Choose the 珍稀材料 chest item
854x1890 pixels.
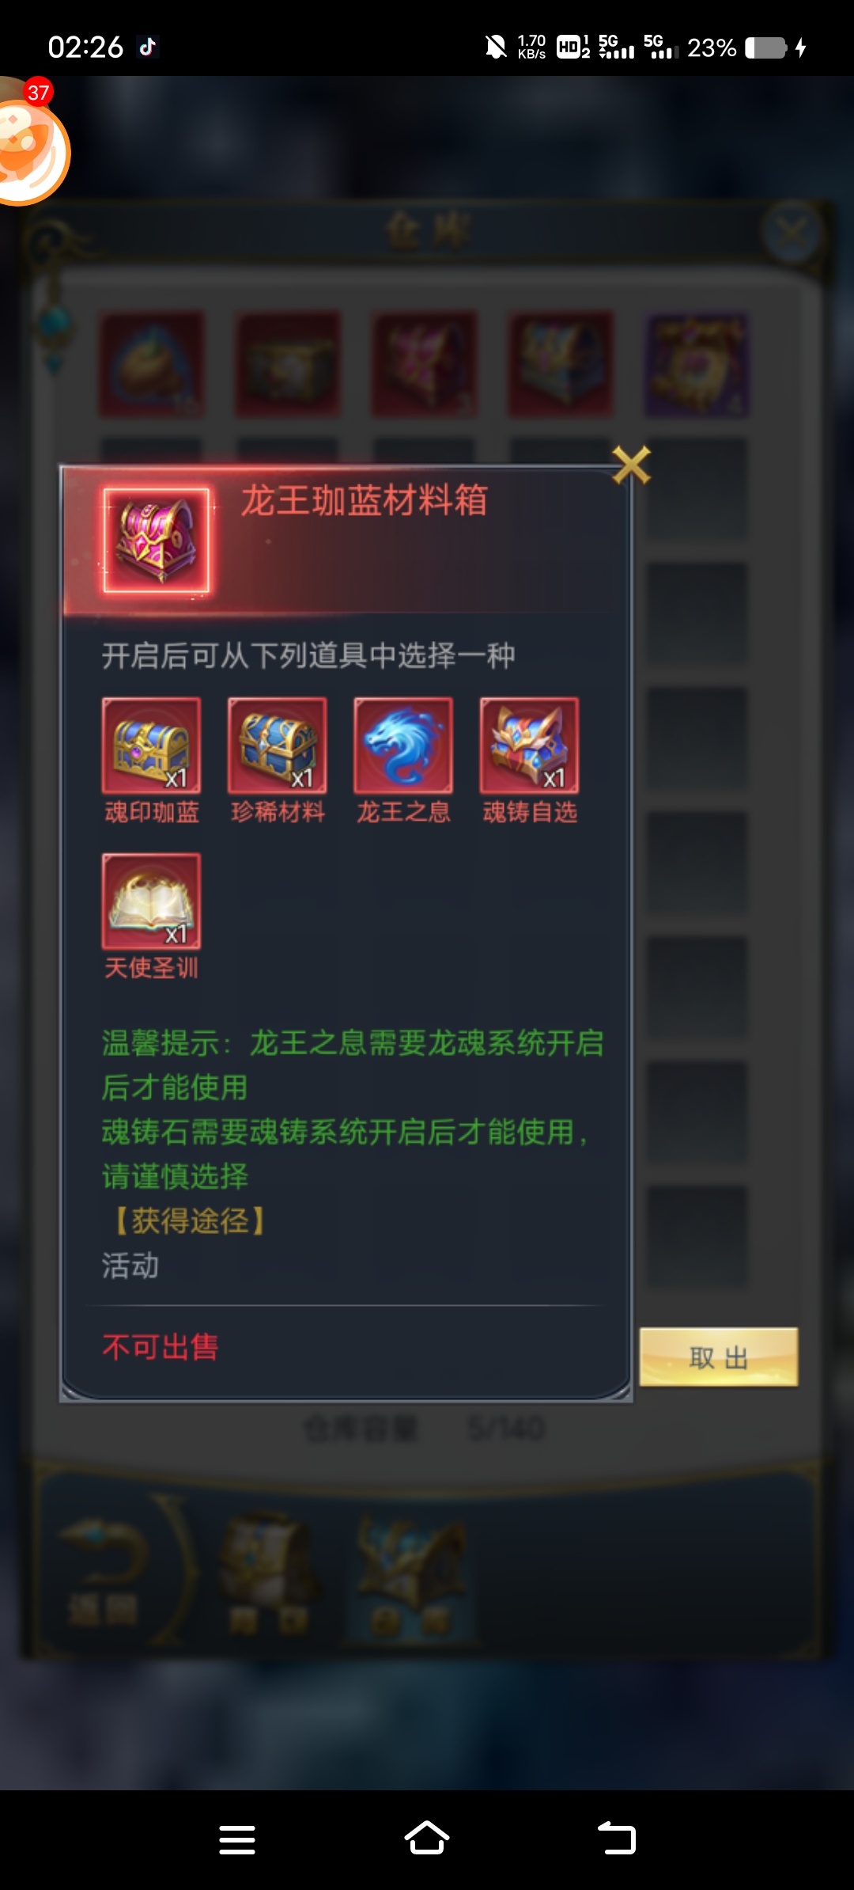point(278,745)
